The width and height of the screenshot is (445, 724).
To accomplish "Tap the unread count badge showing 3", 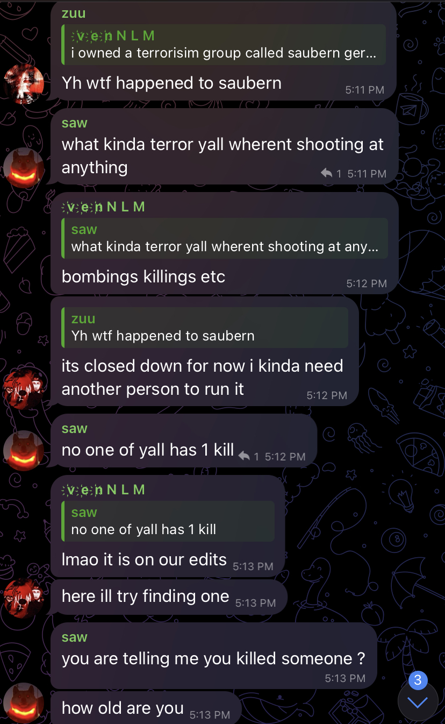I will click(x=418, y=680).
